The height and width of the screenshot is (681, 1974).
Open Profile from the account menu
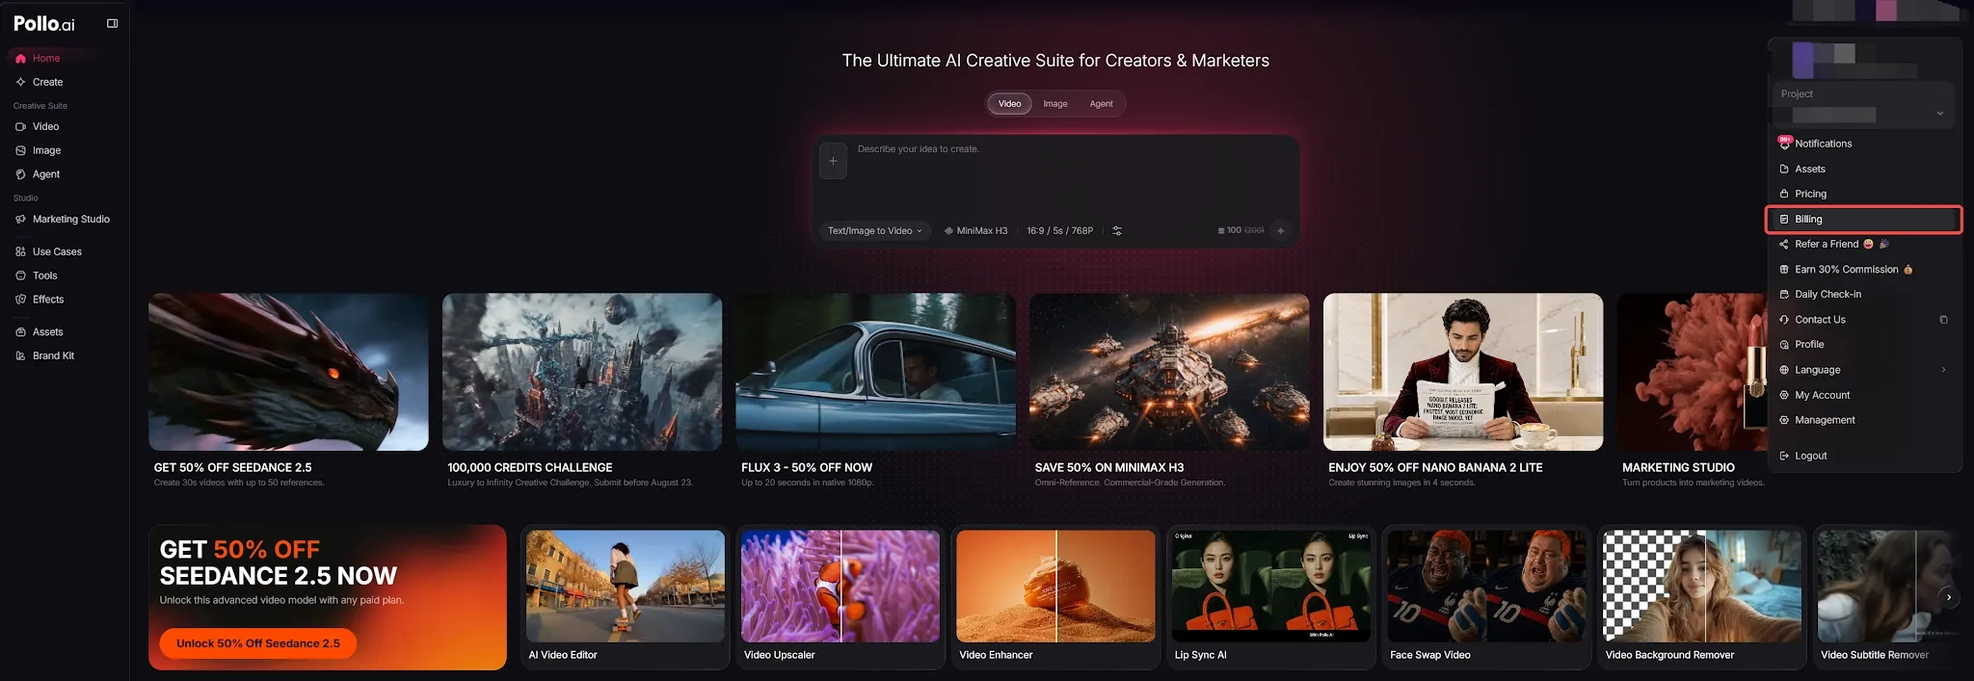[x=1863, y=344]
